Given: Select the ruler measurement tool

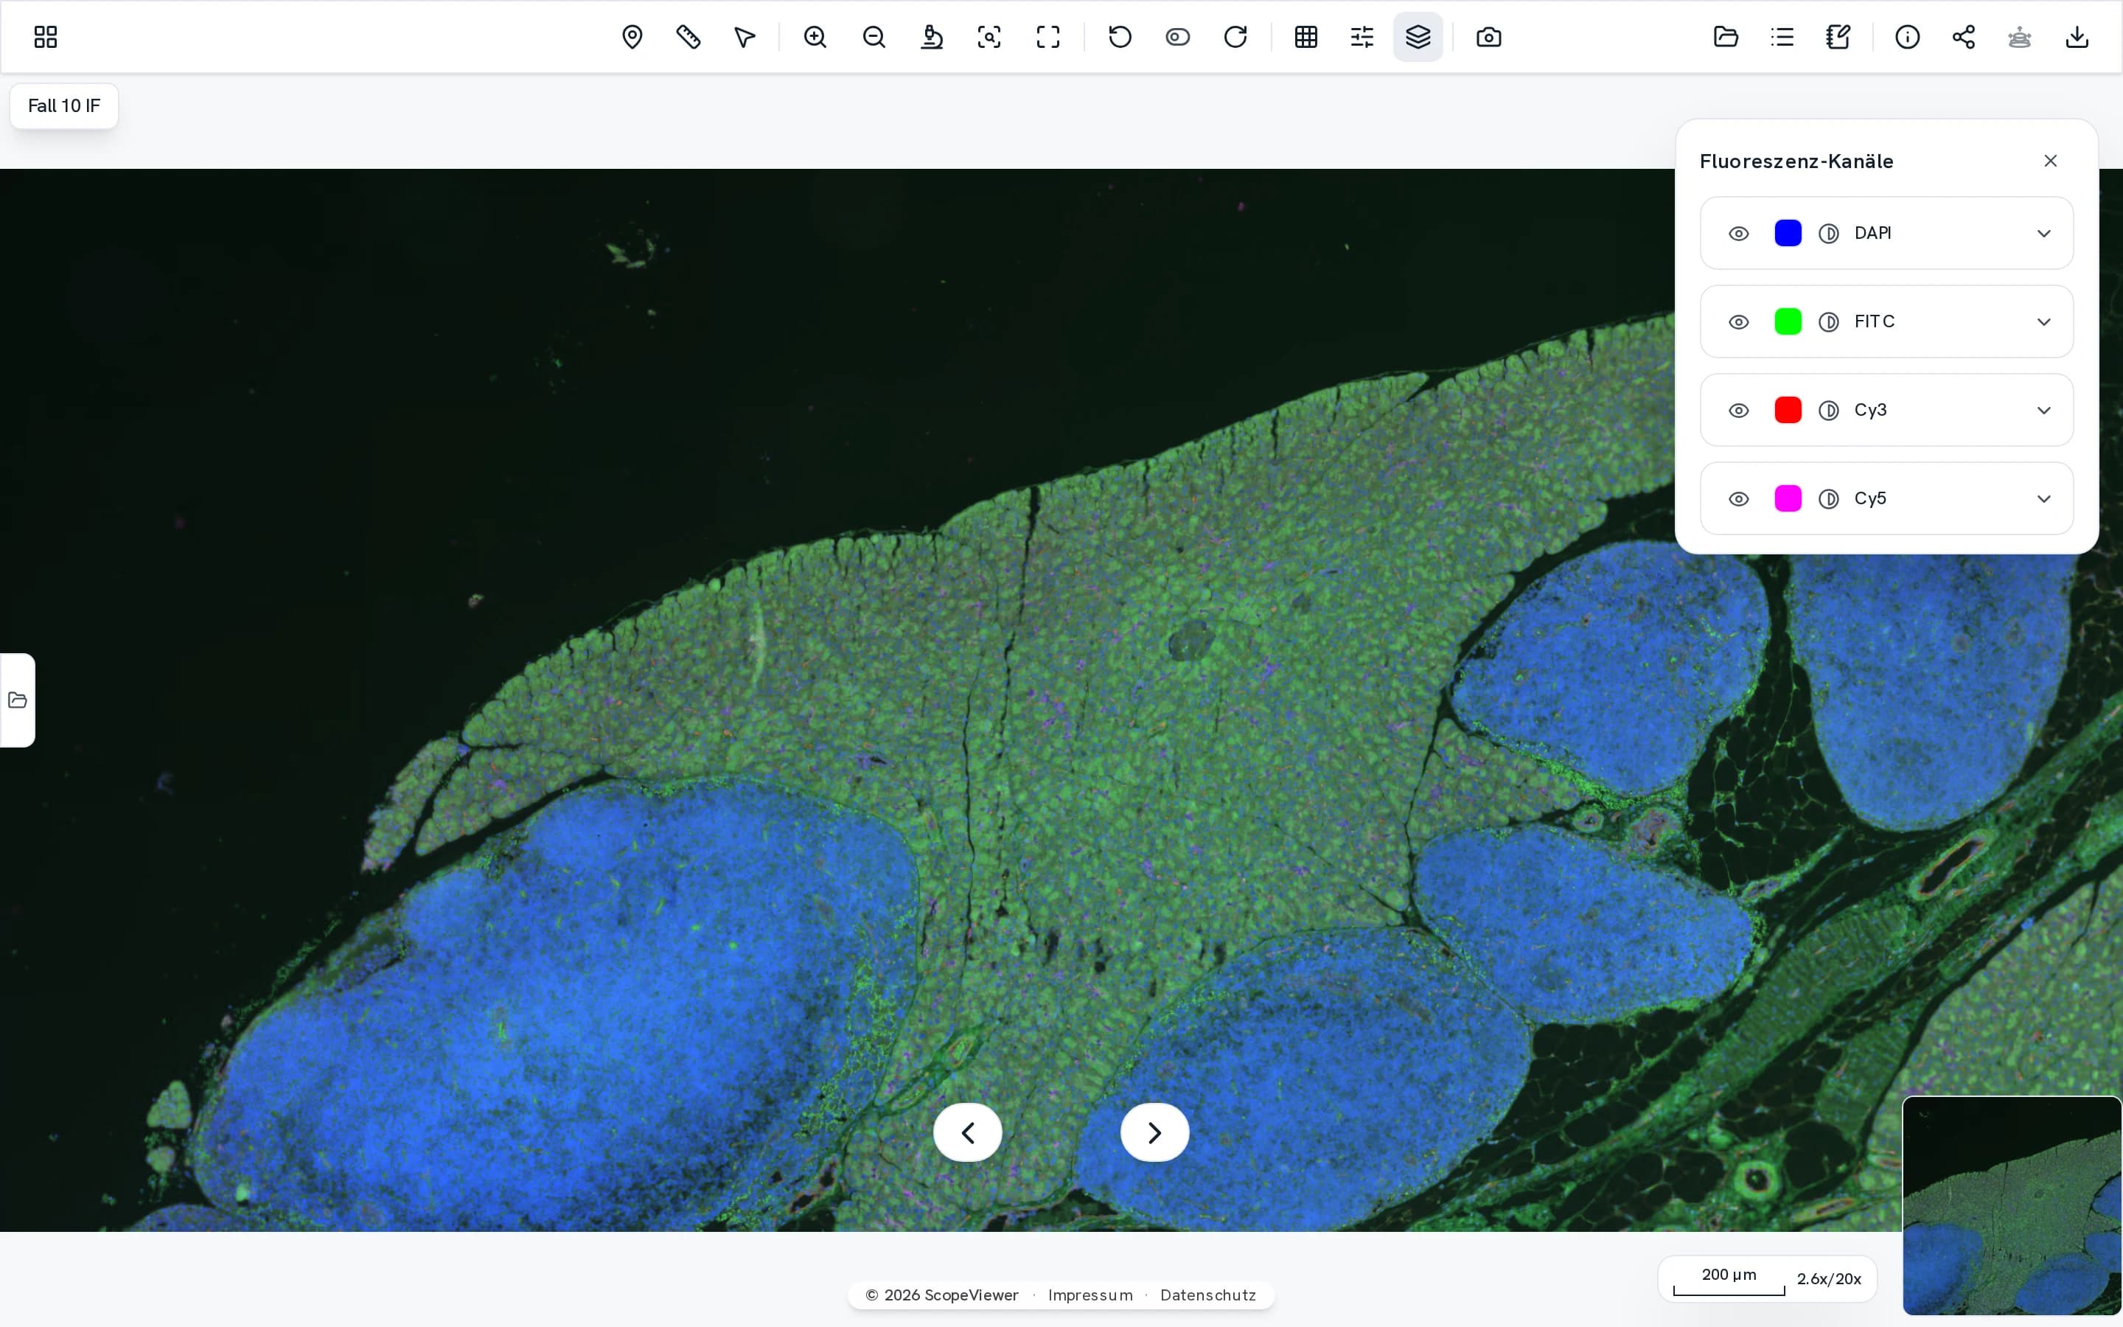Looking at the screenshot, I should tap(689, 37).
